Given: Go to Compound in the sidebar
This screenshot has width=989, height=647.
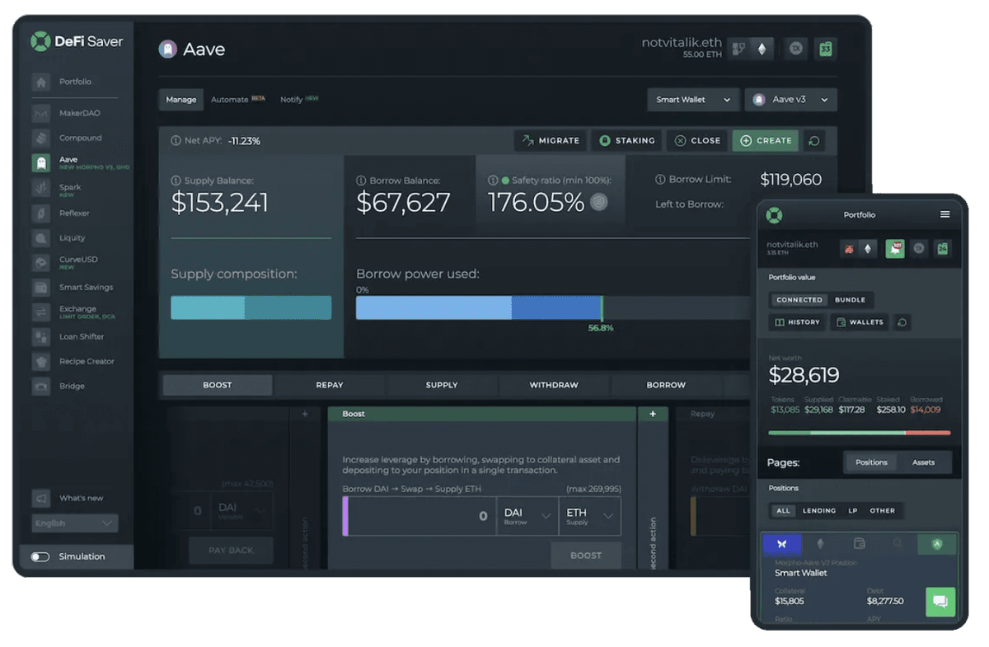Looking at the screenshot, I should (x=68, y=138).
